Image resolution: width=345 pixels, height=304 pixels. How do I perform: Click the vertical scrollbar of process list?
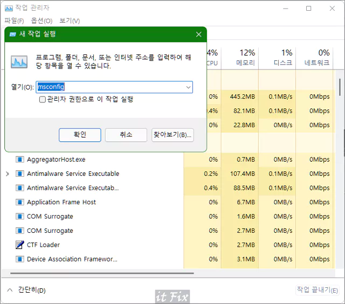340,87
